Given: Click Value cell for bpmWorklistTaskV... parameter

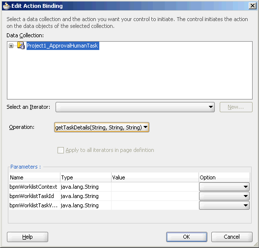Looking at the screenshot, I should 155,205.
